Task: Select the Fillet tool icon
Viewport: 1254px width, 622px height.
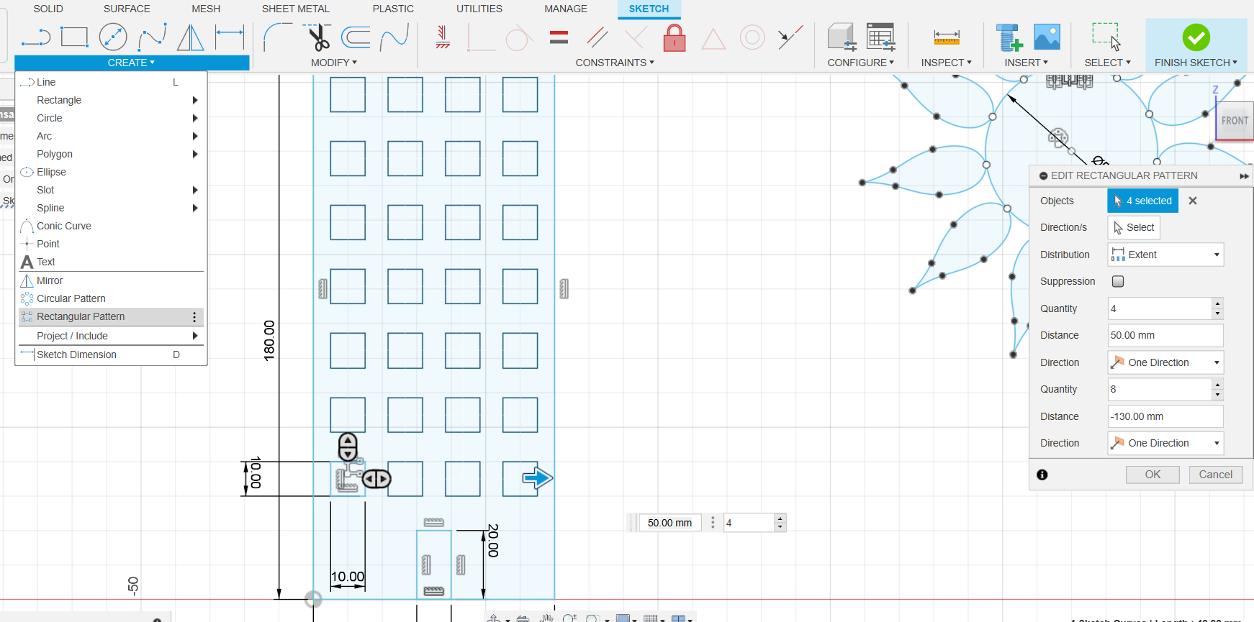Action: (x=278, y=37)
